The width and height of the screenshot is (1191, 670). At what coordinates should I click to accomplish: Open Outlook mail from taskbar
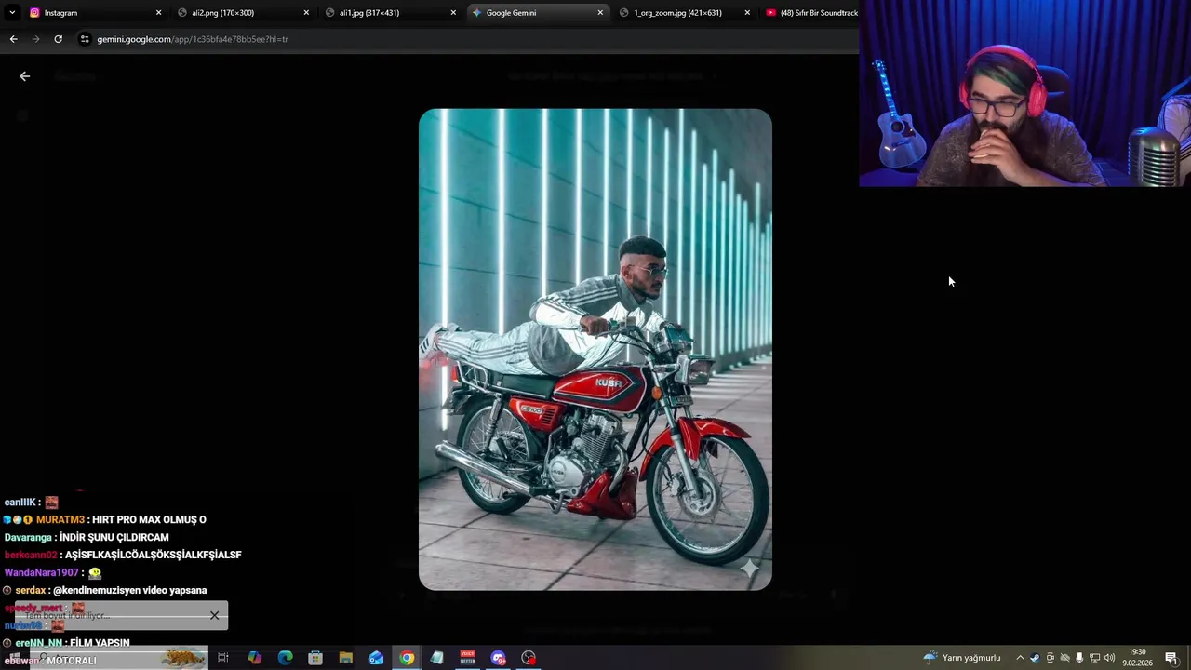[376, 658]
